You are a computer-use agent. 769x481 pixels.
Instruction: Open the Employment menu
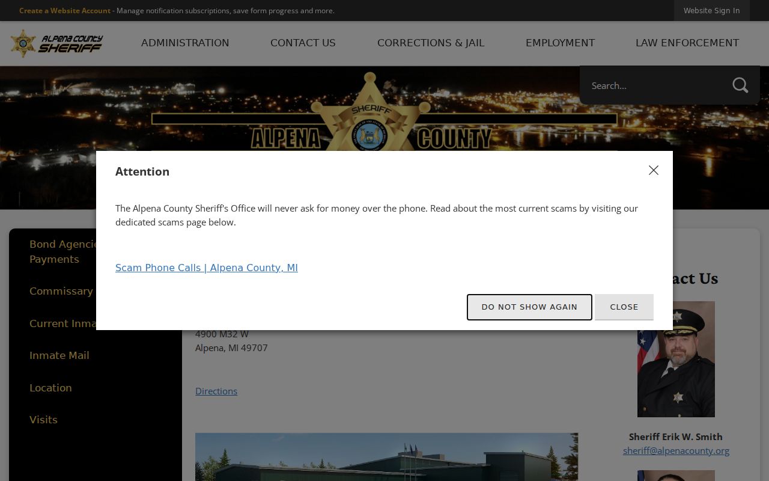[x=560, y=43]
